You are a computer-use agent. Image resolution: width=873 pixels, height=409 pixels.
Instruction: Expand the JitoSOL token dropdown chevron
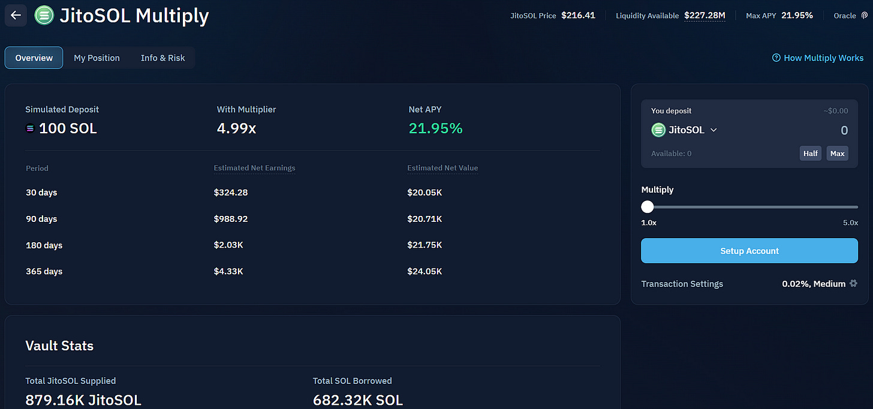click(714, 130)
